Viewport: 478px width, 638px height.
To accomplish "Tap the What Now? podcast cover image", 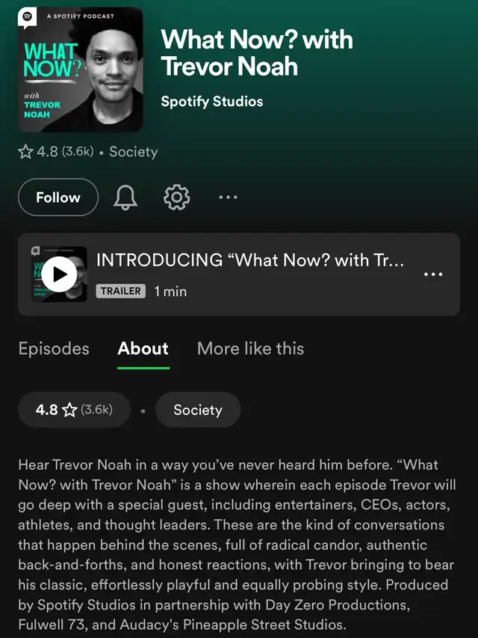I will pyautogui.click(x=81, y=70).
